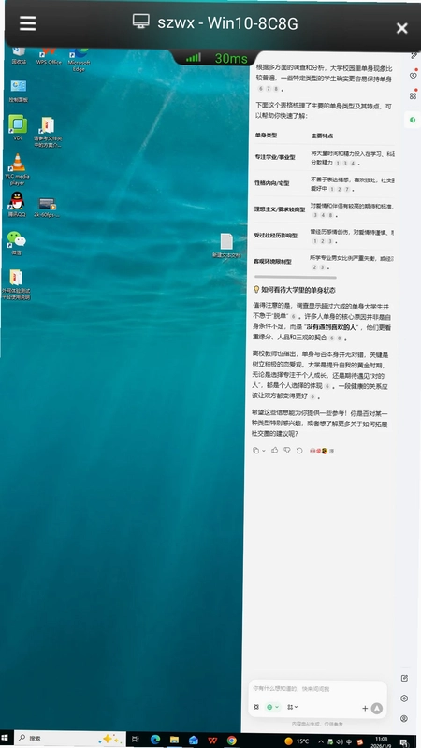The image size is (421, 748).
Task: Copy the AI answer using copy icon
Action: click(255, 450)
